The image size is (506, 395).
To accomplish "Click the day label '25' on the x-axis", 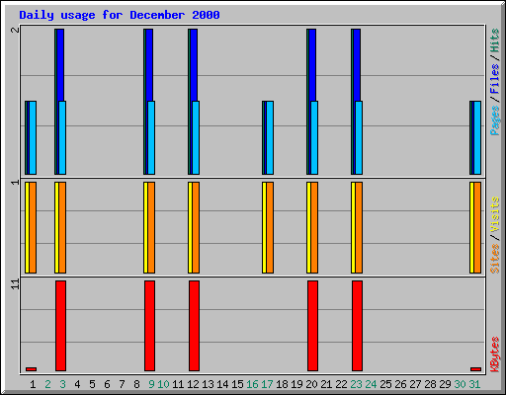I will click(385, 384).
